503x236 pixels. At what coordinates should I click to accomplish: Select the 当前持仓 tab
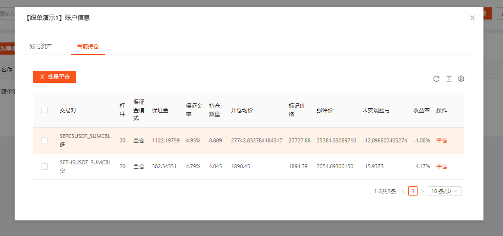87,46
